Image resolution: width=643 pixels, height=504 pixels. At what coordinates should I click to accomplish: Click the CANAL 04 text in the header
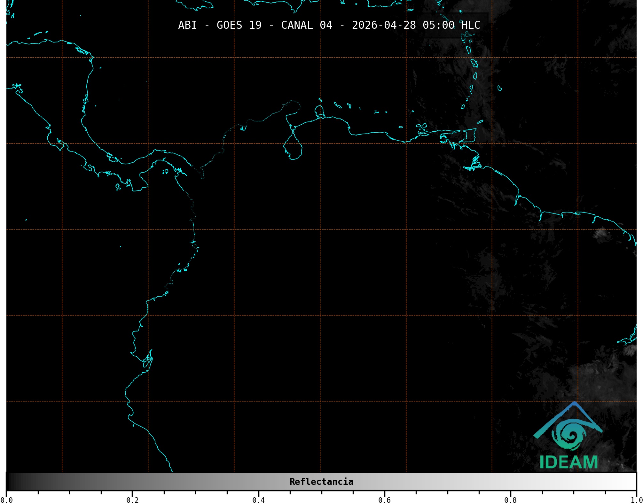[306, 25]
